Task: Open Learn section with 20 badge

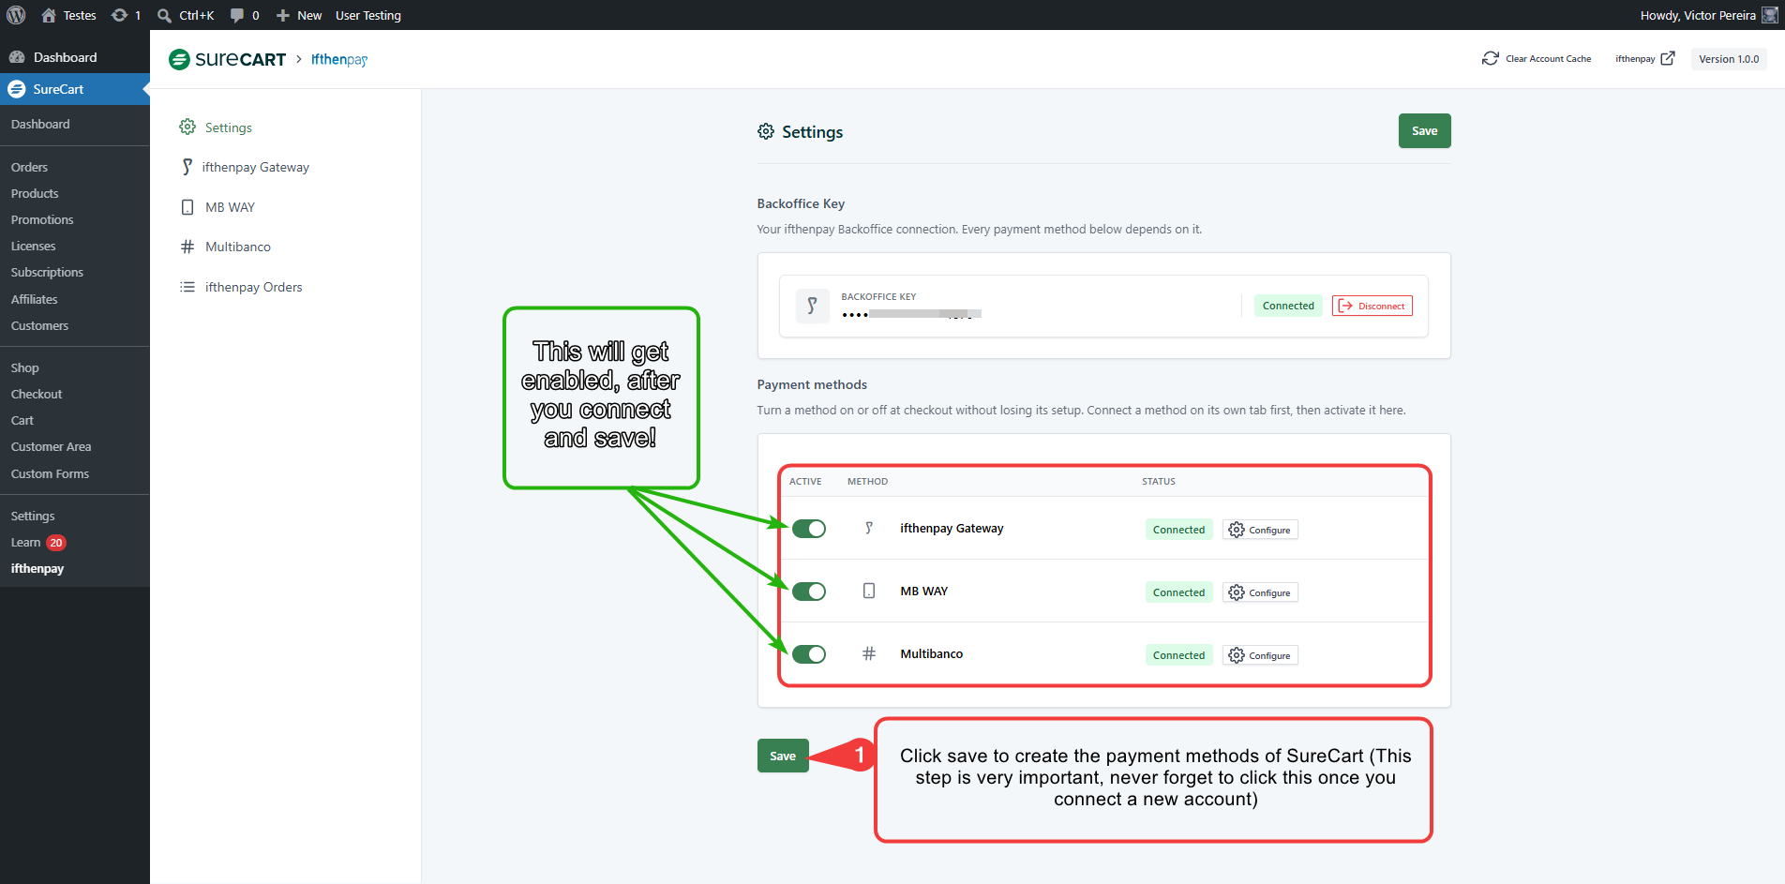Action: (38, 542)
